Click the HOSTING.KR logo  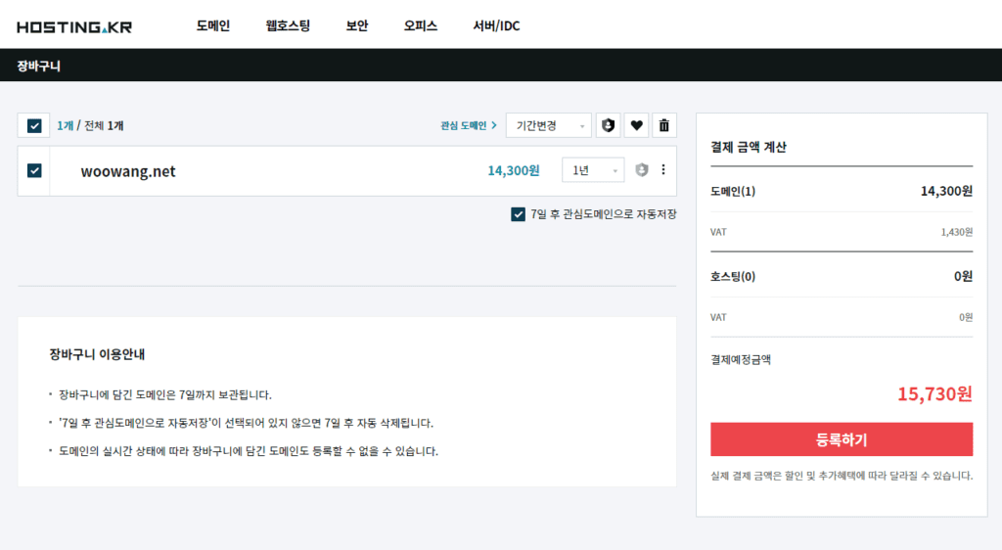click(x=74, y=26)
